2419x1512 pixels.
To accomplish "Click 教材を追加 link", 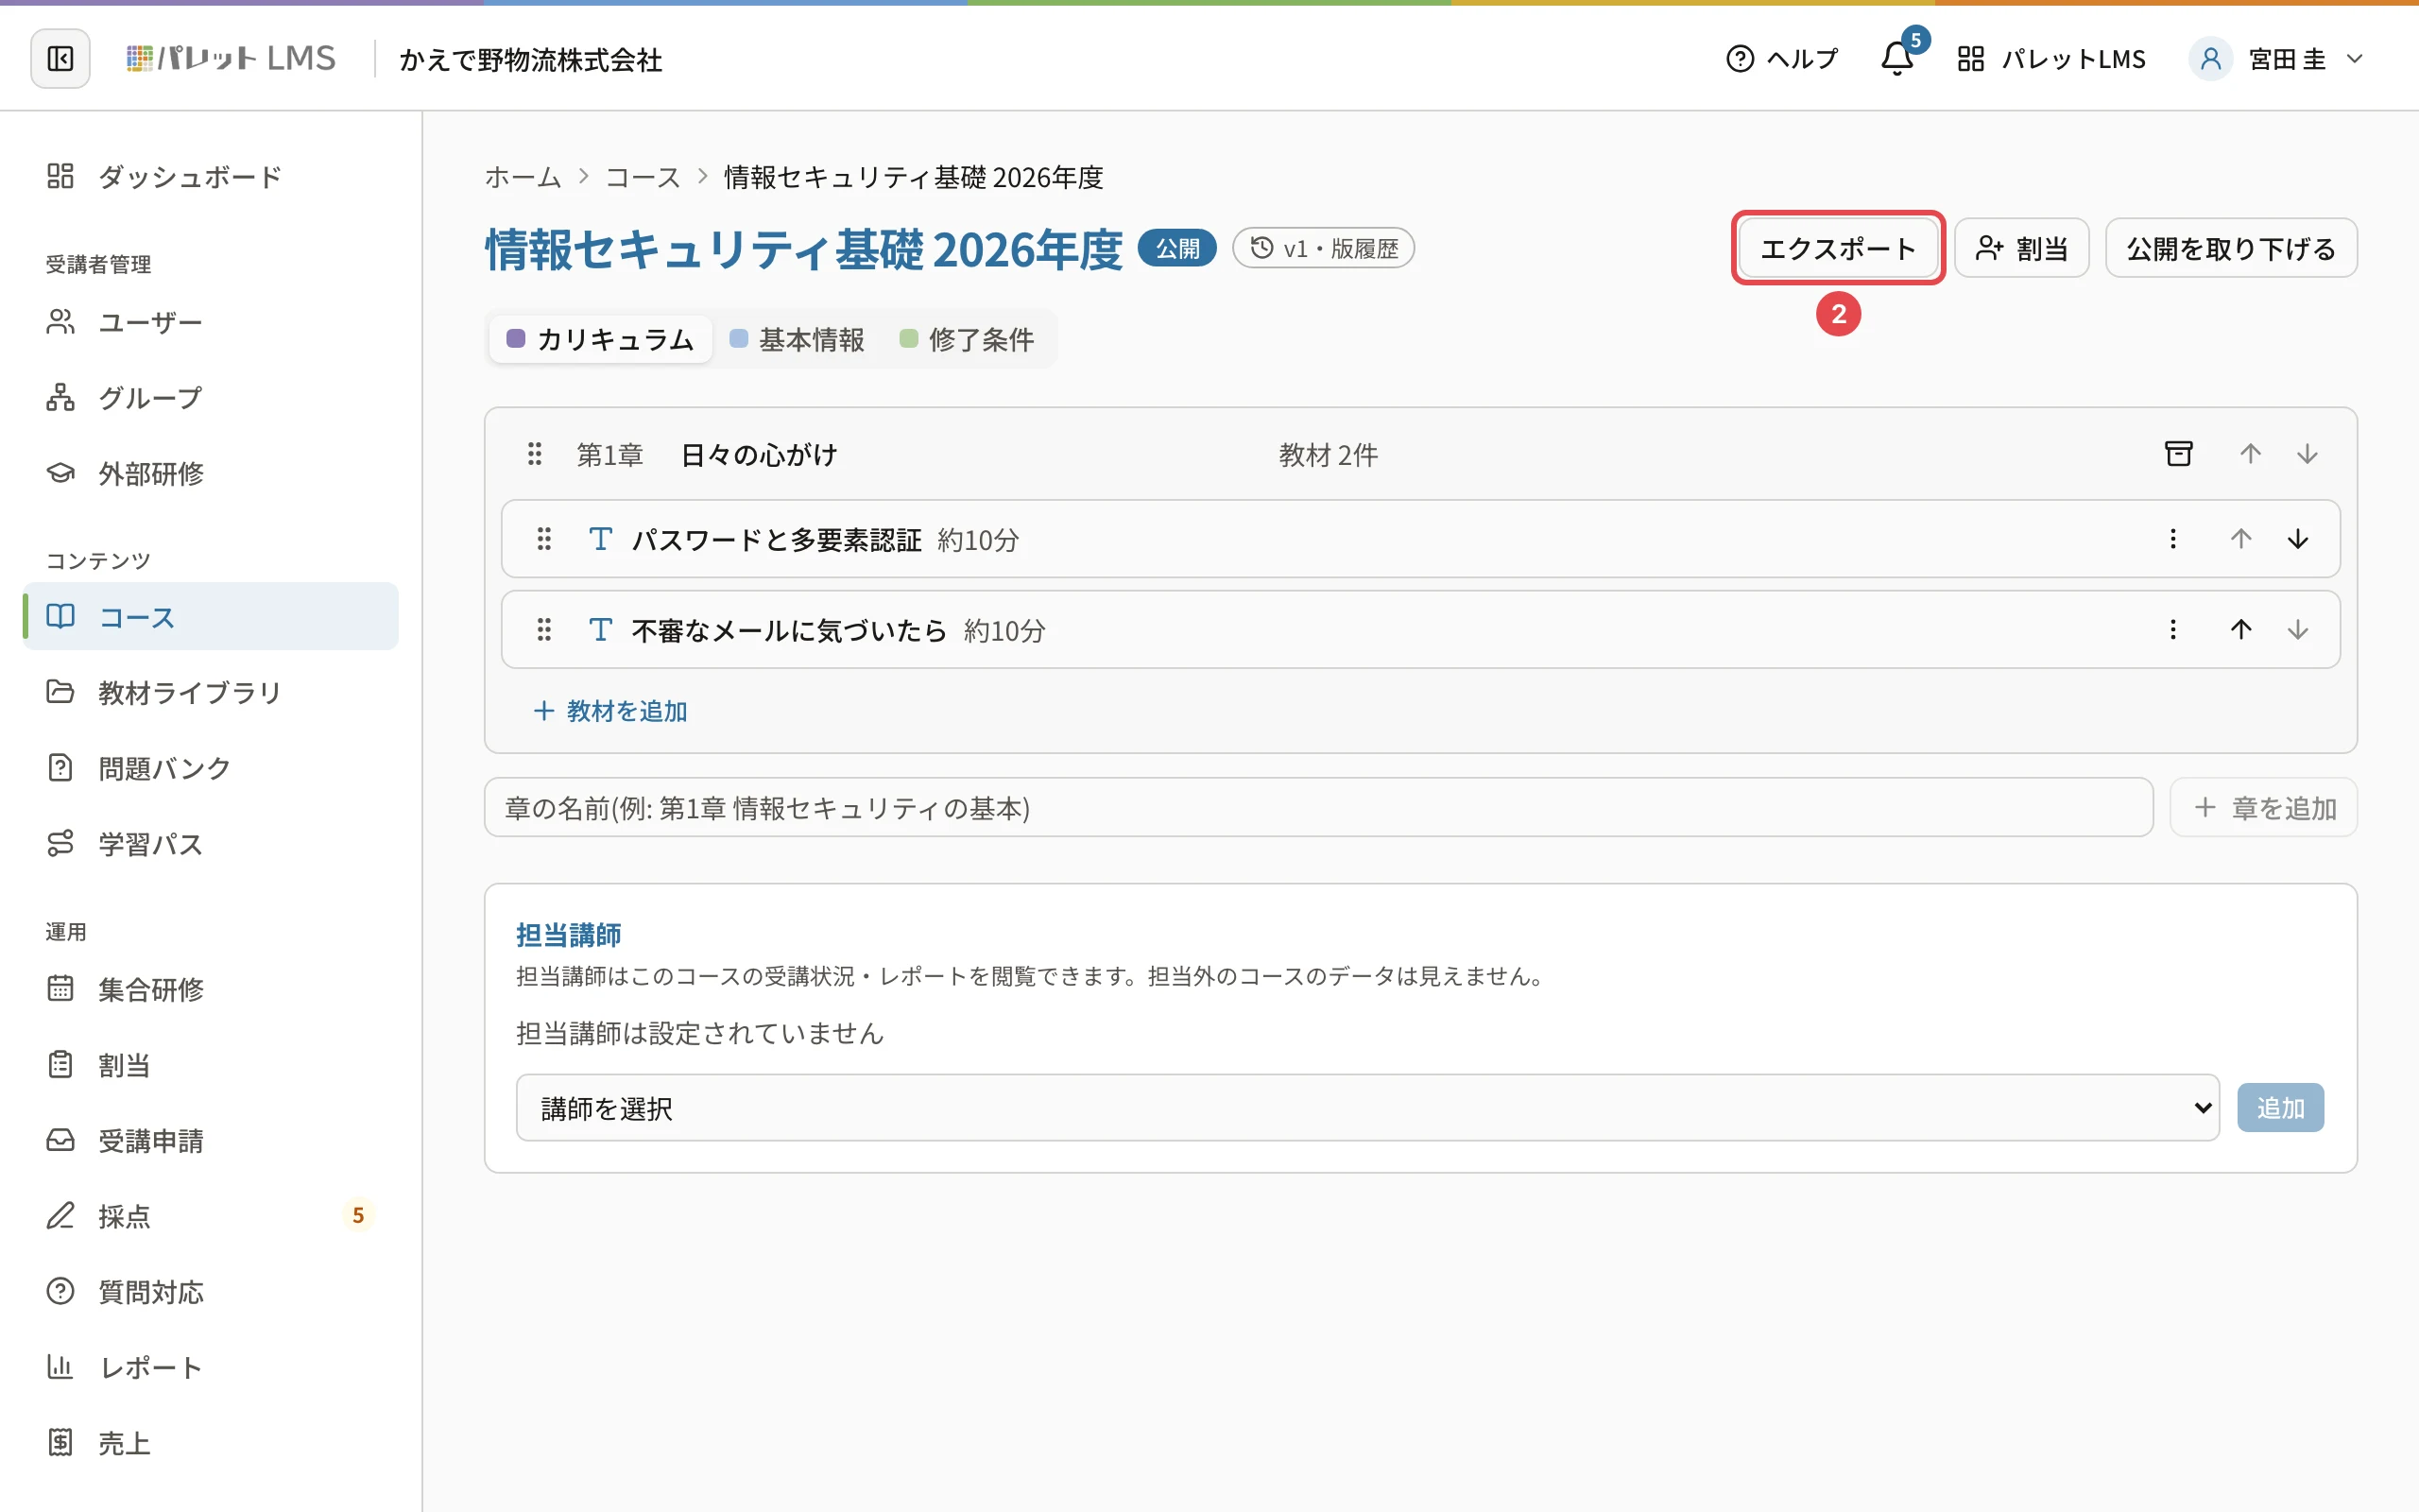I will click(x=610, y=711).
